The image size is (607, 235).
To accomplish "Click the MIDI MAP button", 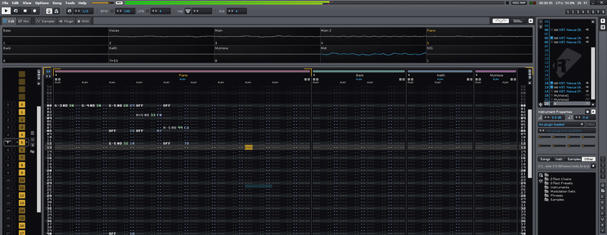I will (519, 2).
